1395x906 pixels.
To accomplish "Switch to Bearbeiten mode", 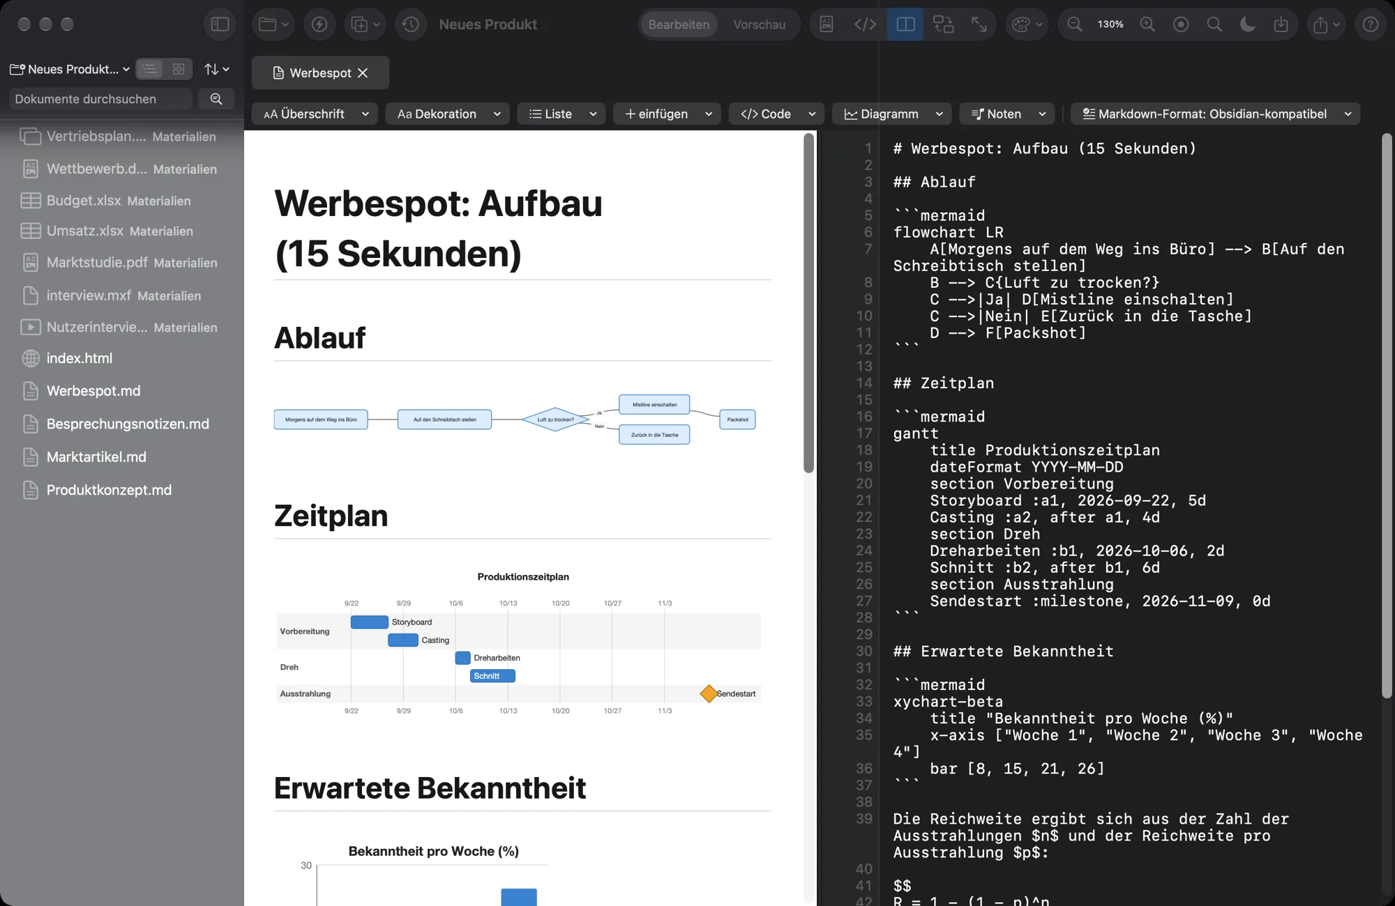I will (679, 24).
